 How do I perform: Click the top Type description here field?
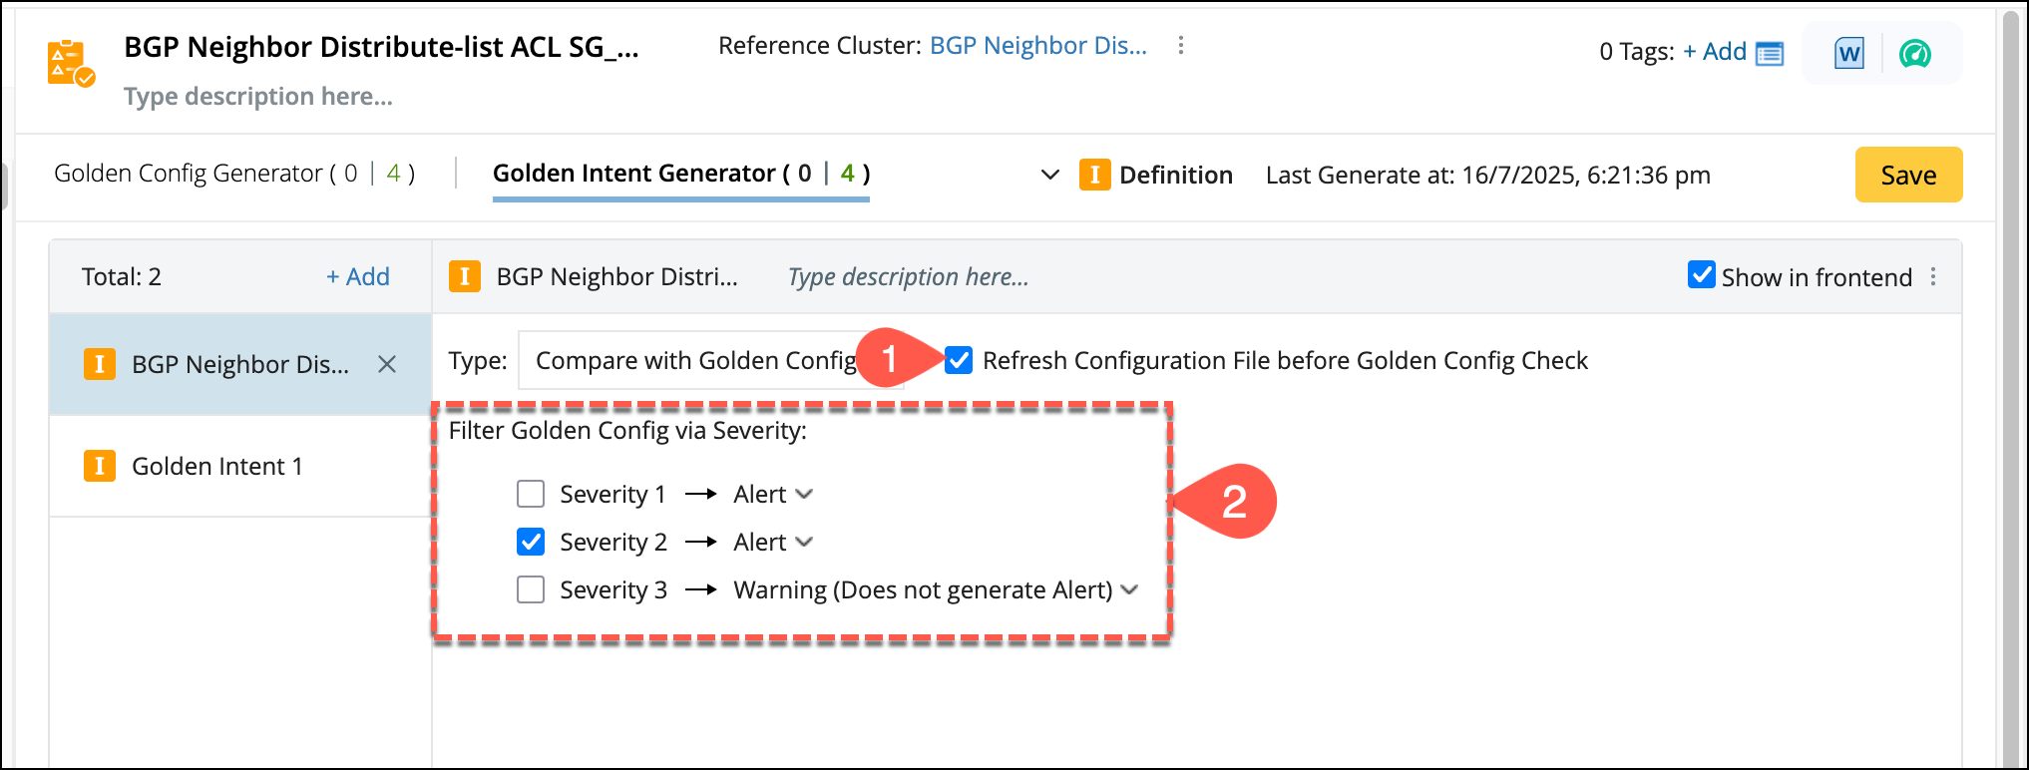click(x=258, y=97)
